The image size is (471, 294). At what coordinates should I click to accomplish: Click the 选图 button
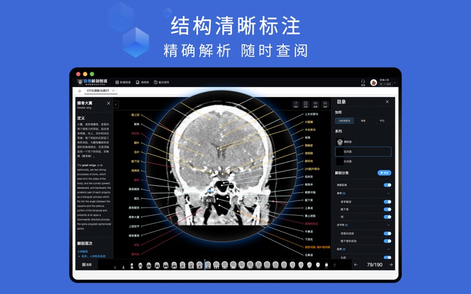[x=87, y=265]
